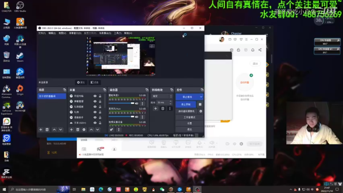Open the 文件(F) menu in OBS
Screen dimensions: 343x193
pyautogui.click(x=42, y=33)
